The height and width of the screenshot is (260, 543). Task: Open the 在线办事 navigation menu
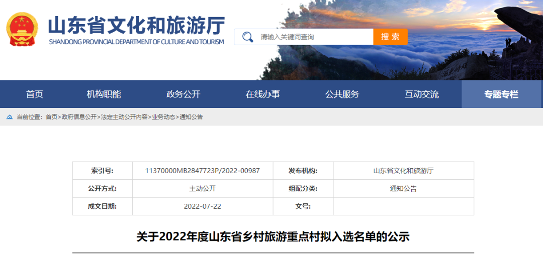(263, 94)
